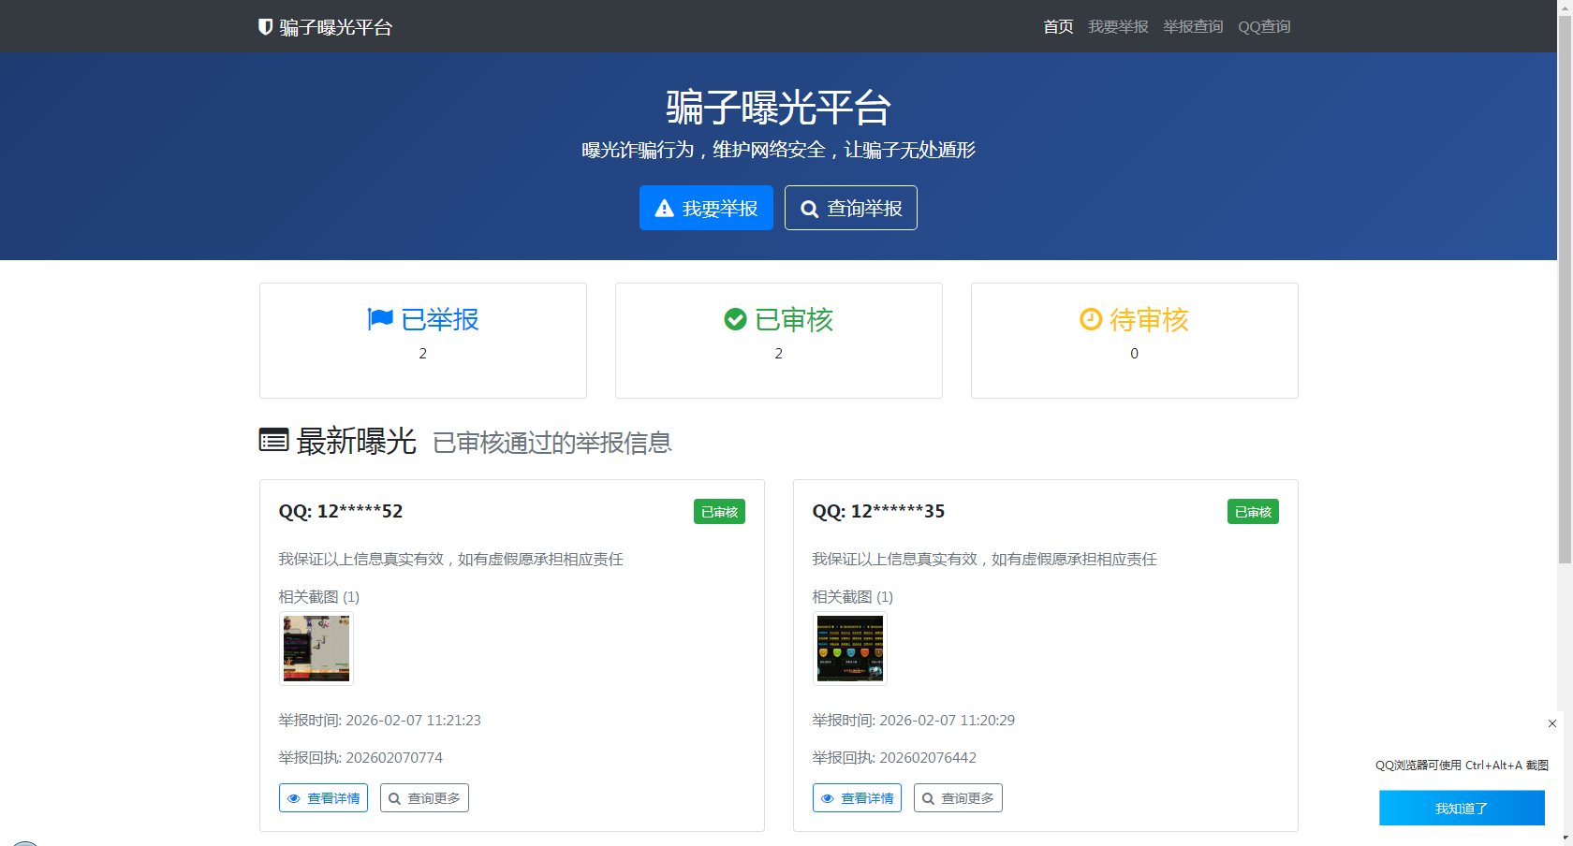Click the yellow clock icon for 待审核
The width and height of the screenshot is (1573, 846).
(1090, 319)
